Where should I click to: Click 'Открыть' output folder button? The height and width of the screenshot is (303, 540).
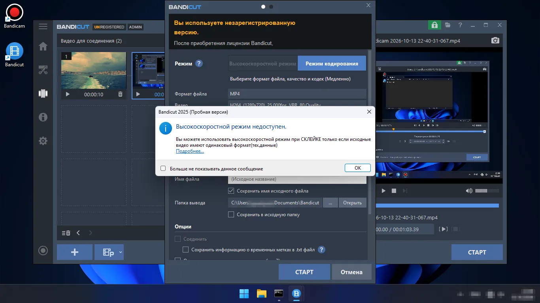(x=352, y=203)
